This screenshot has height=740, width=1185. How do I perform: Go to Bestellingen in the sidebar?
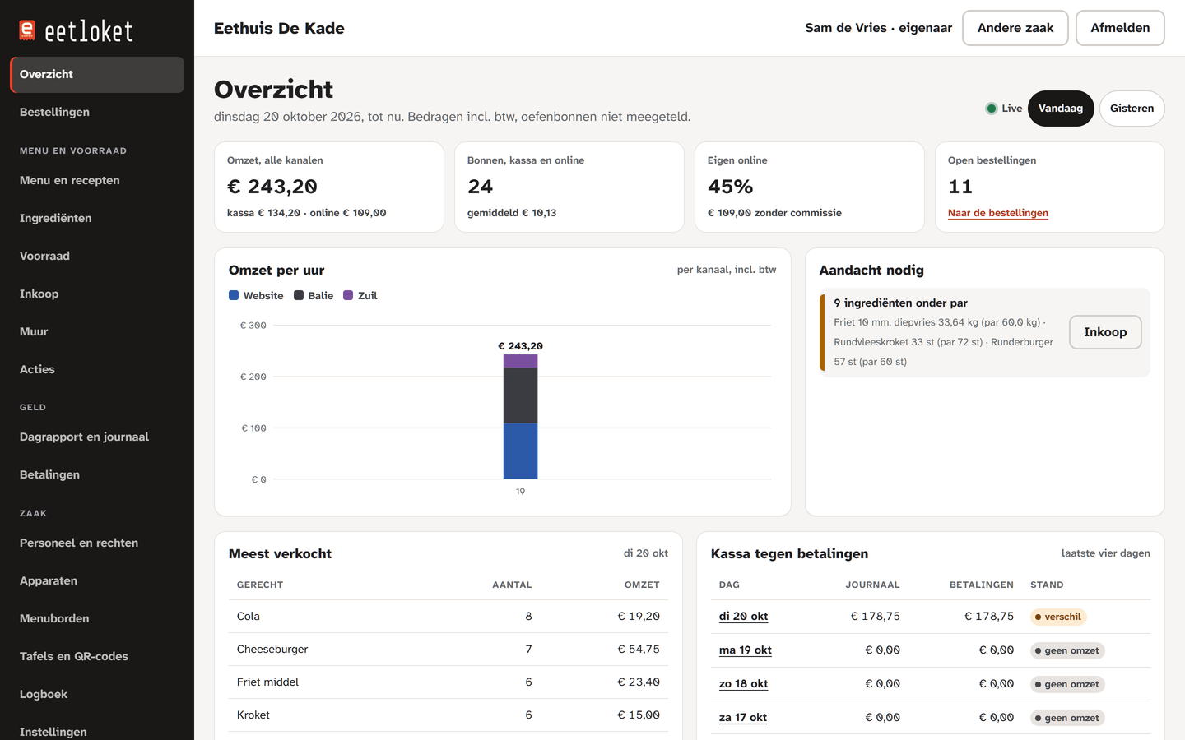(97, 113)
